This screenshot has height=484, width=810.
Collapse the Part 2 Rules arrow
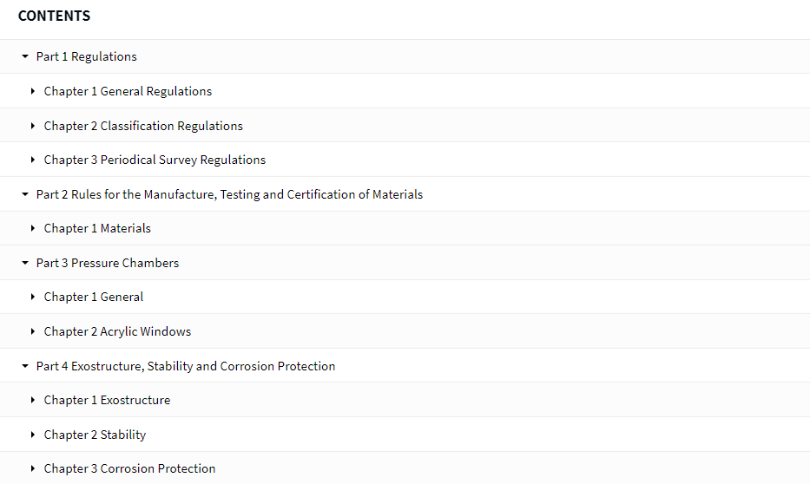pyautogui.click(x=25, y=194)
